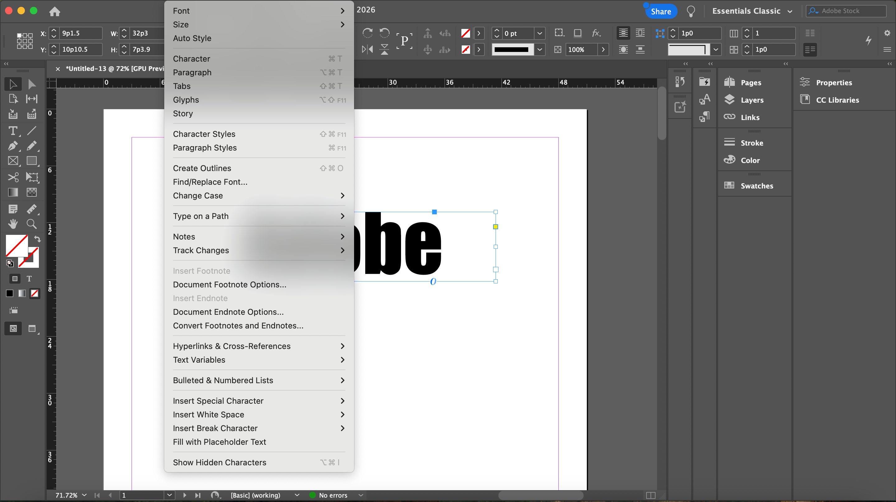
Task: Select Fill with Placeholder Text
Action: (219, 442)
